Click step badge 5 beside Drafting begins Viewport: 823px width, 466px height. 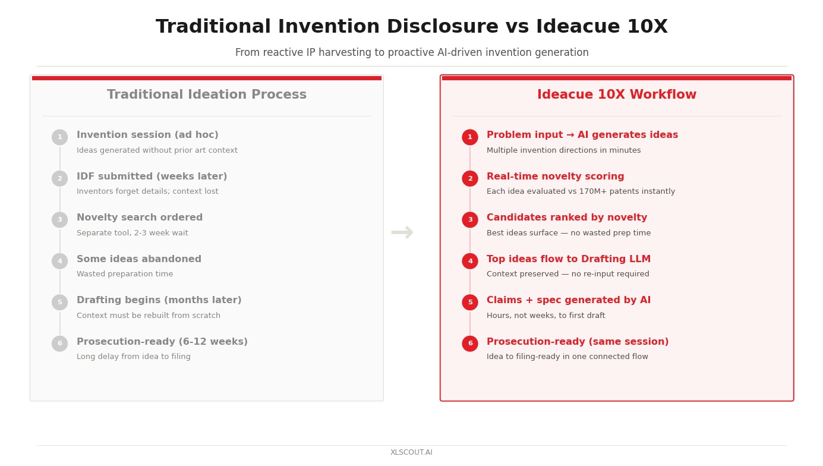coord(59,303)
